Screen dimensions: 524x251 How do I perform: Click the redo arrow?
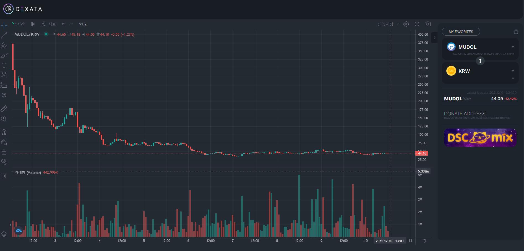71,24
